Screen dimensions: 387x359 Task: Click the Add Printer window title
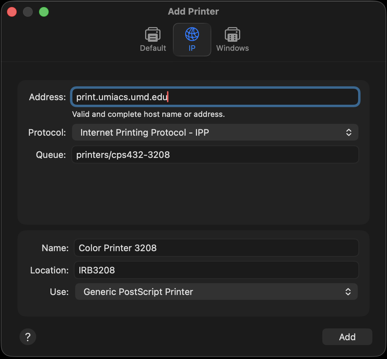click(193, 11)
